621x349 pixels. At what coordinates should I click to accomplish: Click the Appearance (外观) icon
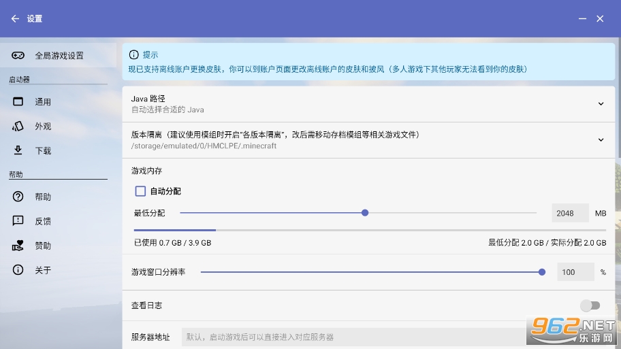(18, 127)
